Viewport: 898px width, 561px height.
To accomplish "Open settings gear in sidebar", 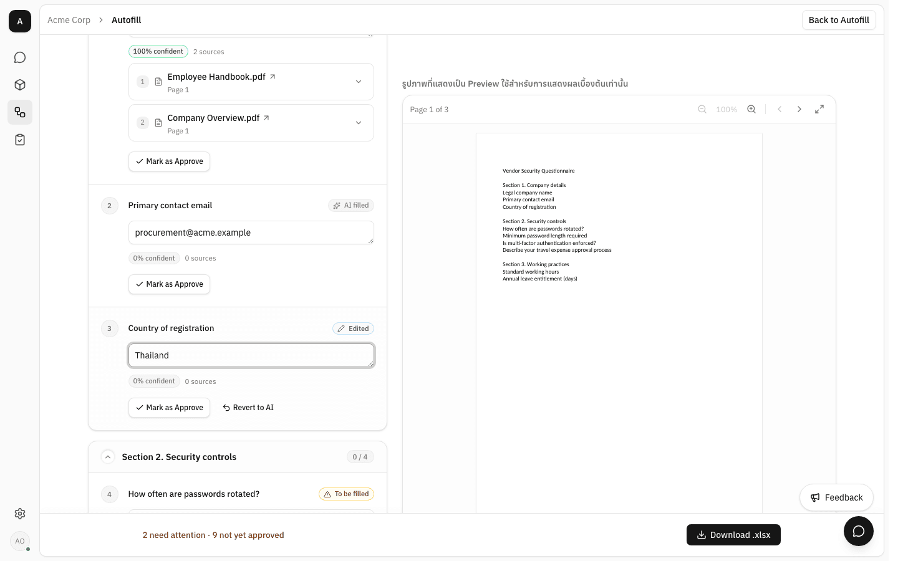I will pos(20,514).
